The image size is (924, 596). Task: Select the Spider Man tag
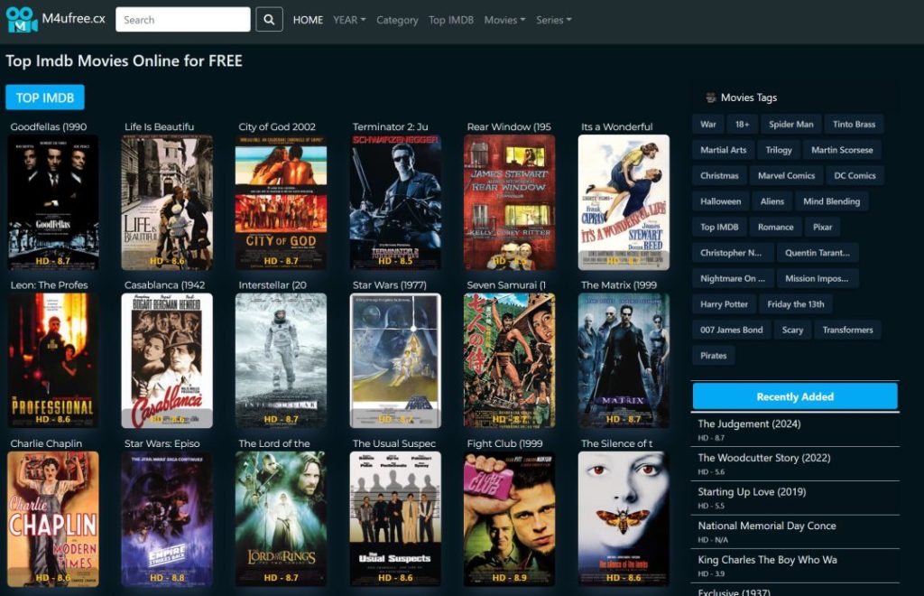click(790, 125)
